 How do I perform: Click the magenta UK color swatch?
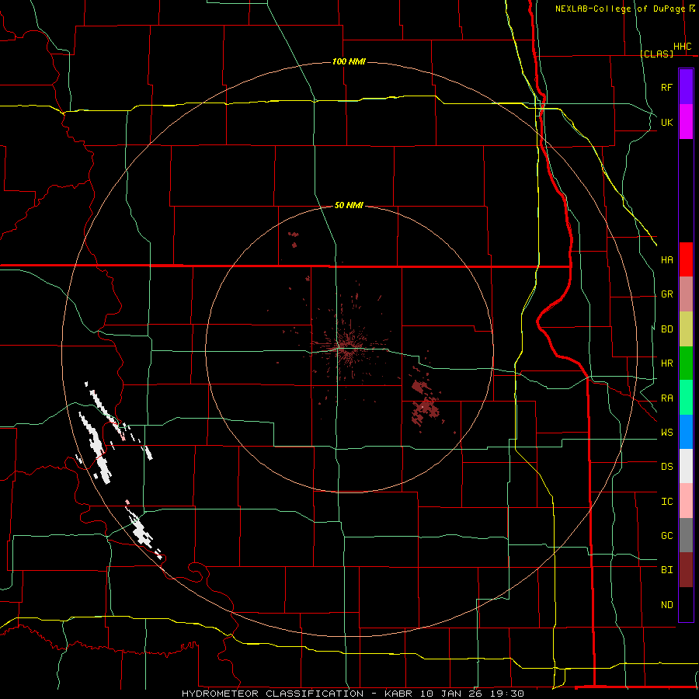[x=686, y=122]
